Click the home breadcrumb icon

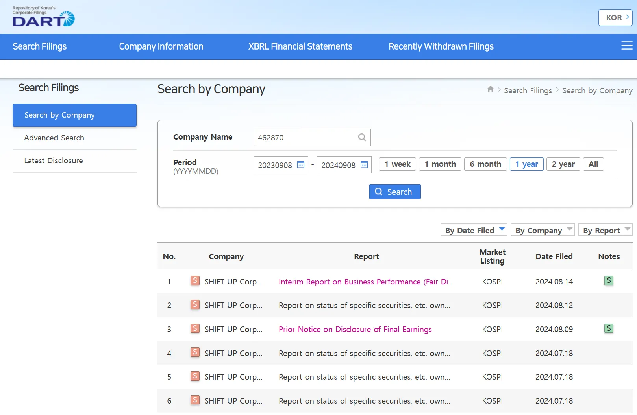490,89
